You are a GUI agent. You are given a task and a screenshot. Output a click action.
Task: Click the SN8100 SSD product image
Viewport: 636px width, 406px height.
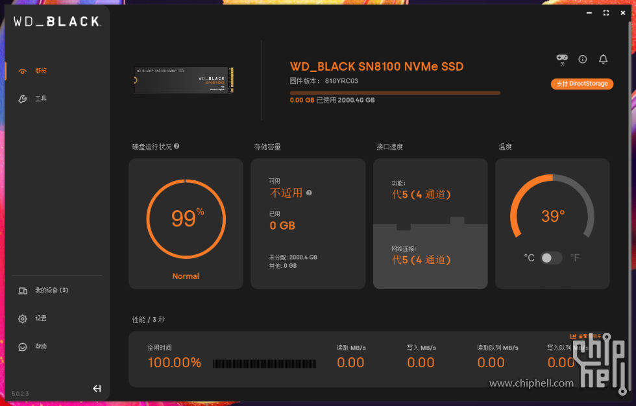(184, 80)
